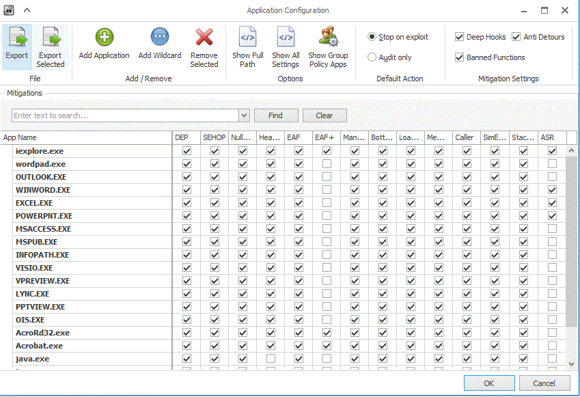This screenshot has width=580, height=397.
Task: Select the Audit only radio button
Action: 372,58
